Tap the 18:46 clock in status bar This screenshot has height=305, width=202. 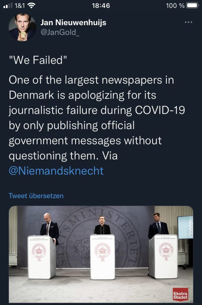coord(101,6)
